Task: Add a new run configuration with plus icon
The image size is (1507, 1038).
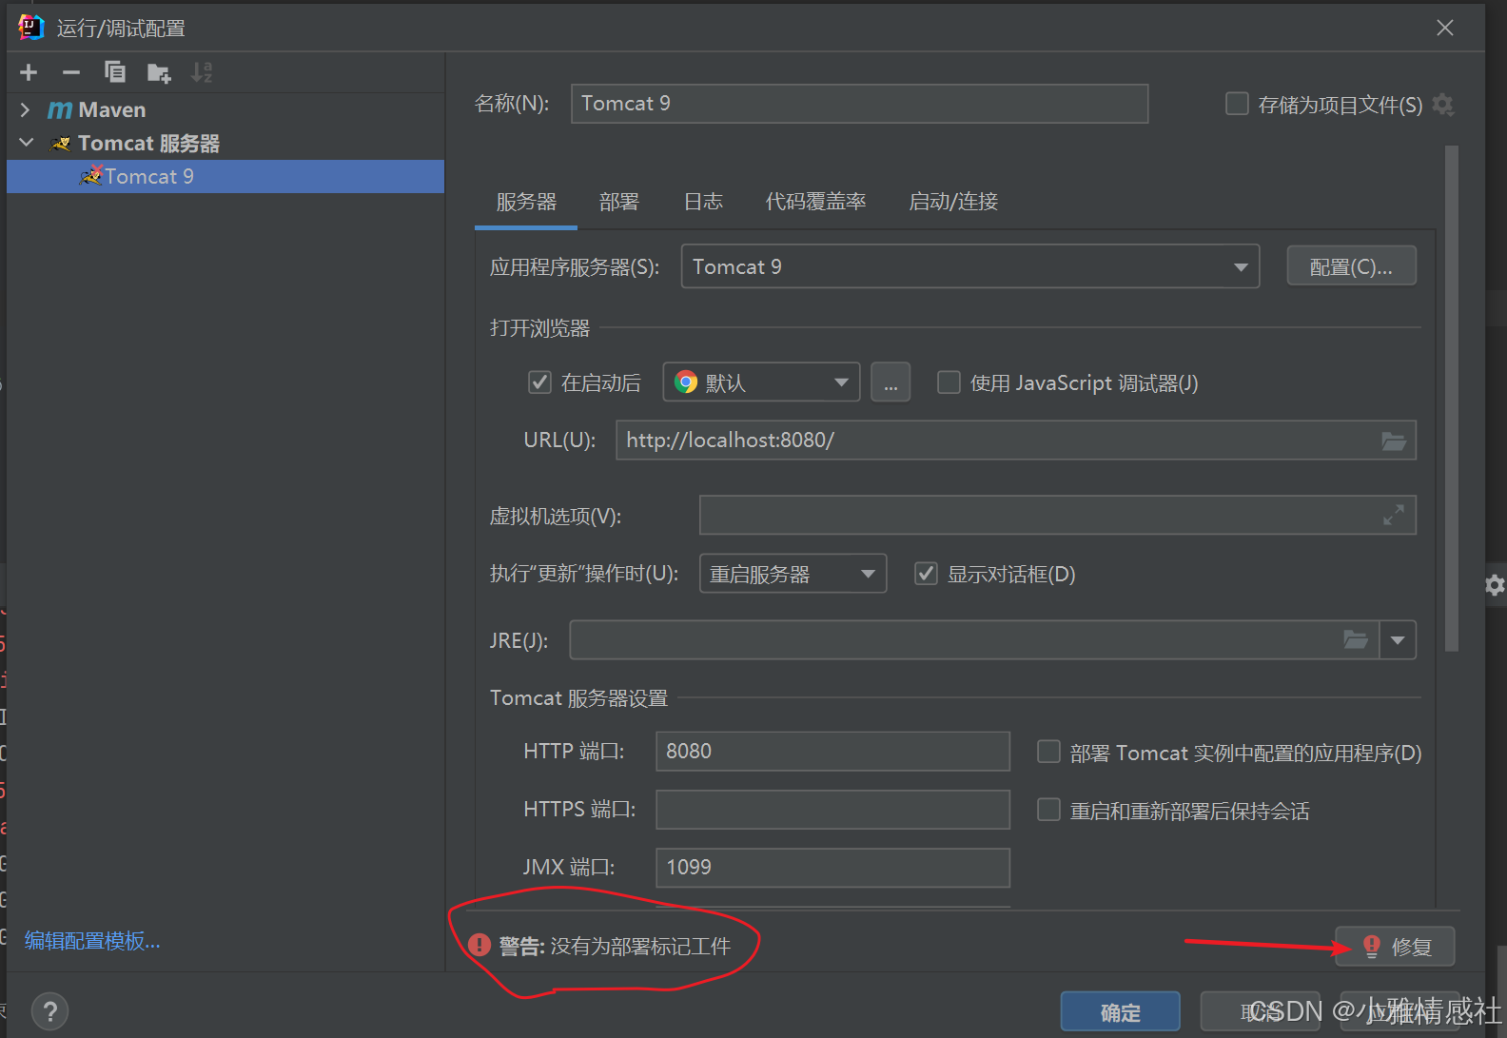Action: pos(29,72)
